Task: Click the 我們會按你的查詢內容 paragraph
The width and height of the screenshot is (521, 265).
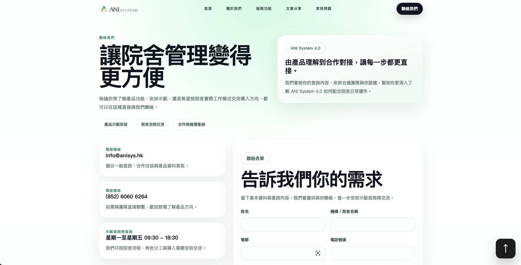Action: tap(349, 87)
